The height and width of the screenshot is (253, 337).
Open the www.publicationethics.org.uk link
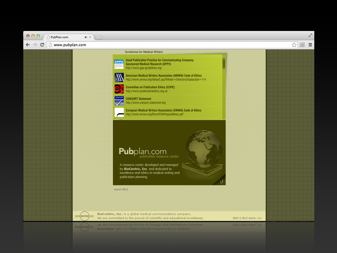146,91
